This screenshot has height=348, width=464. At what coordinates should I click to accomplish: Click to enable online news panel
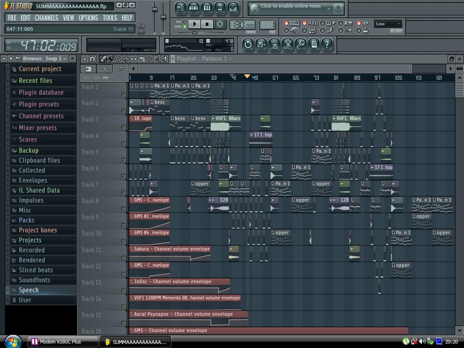[x=290, y=6]
